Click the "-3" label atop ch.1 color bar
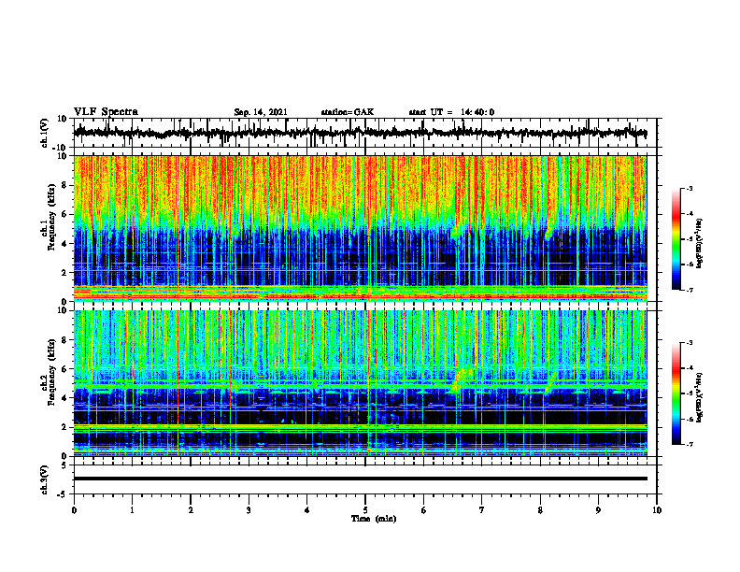The height and width of the screenshot is (572, 740). pyautogui.click(x=689, y=188)
